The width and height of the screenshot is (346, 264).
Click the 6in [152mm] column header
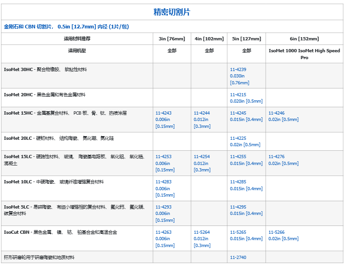(304, 39)
